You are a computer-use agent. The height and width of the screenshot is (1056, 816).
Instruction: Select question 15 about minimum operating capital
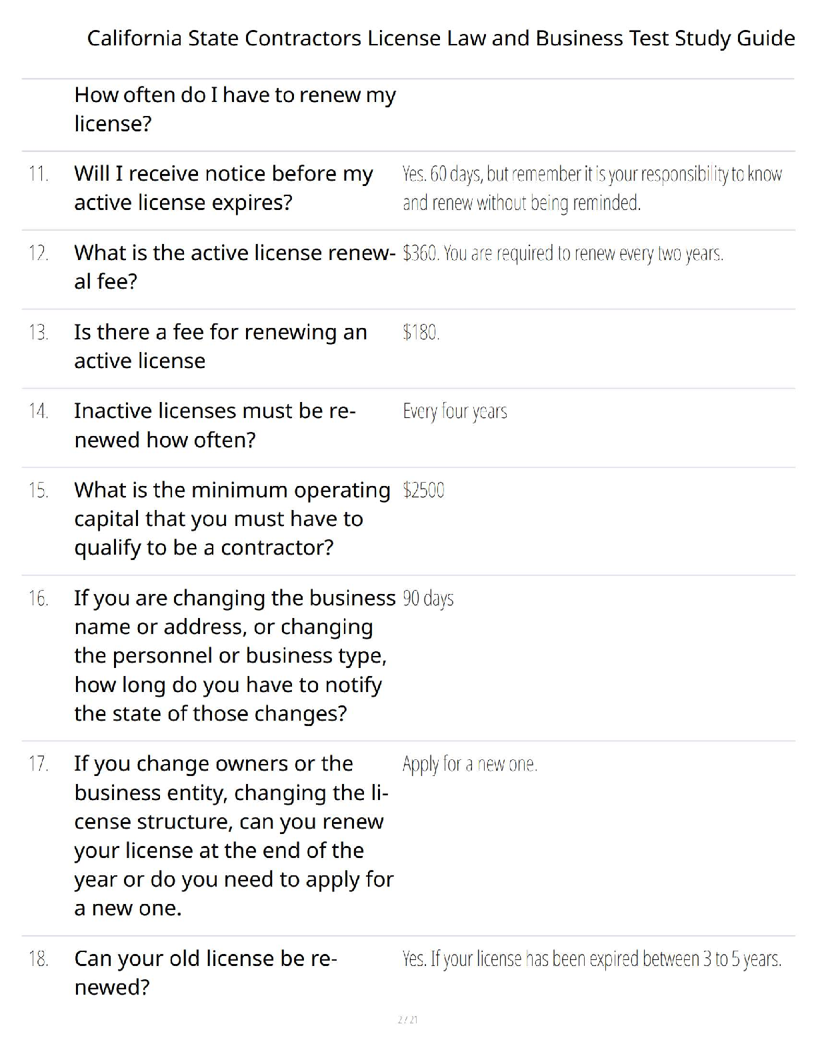(x=232, y=519)
